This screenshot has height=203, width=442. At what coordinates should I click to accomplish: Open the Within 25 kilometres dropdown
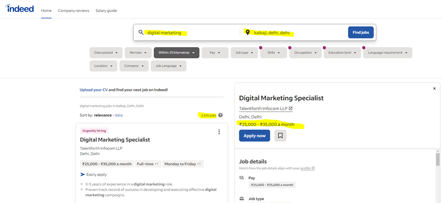[x=176, y=53]
